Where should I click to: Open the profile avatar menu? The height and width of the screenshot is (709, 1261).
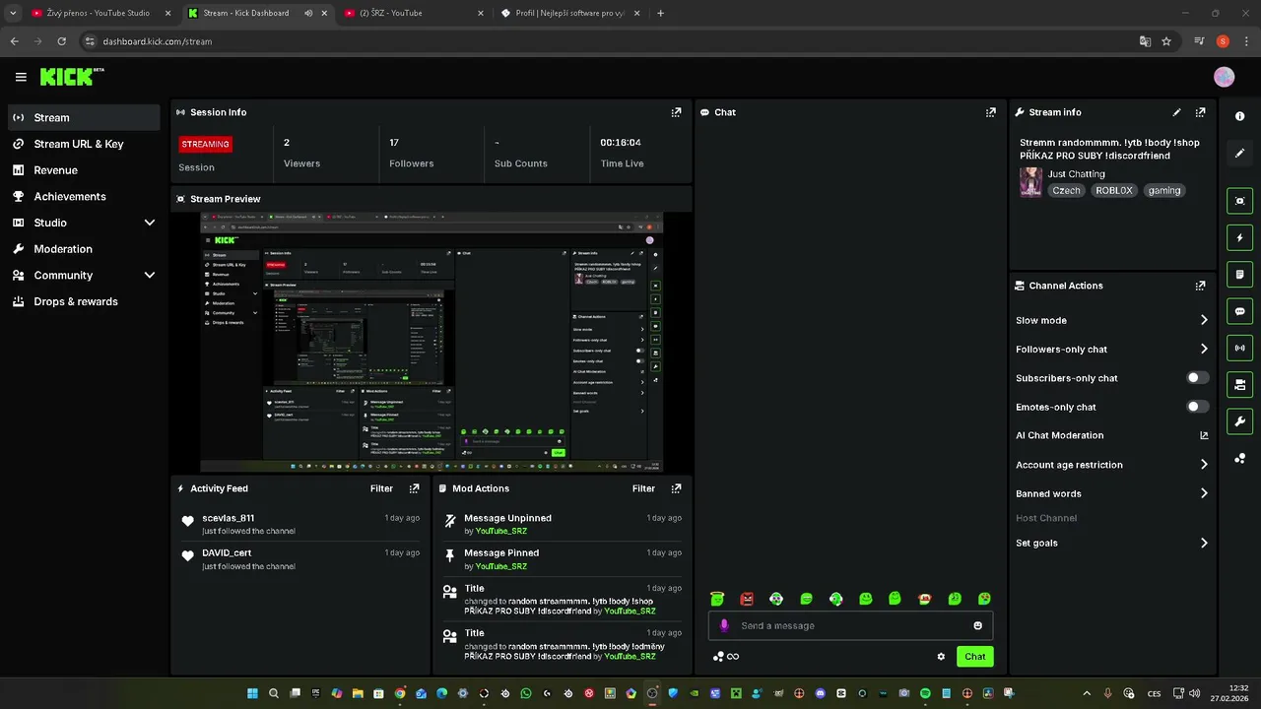[x=1224, y=77]
